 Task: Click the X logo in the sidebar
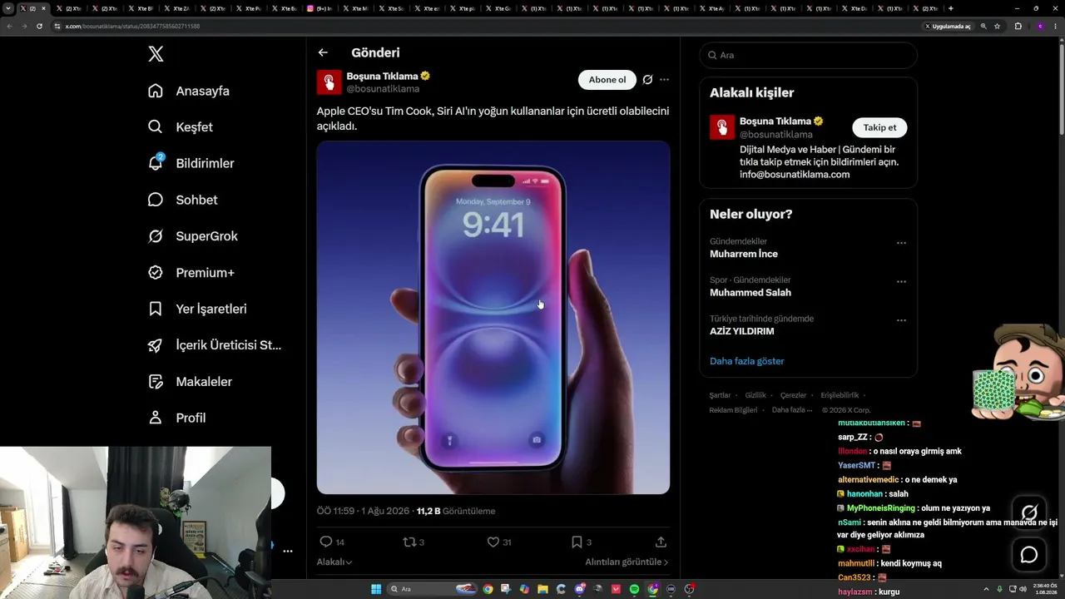pyautogui.click(x=156, y=54)
